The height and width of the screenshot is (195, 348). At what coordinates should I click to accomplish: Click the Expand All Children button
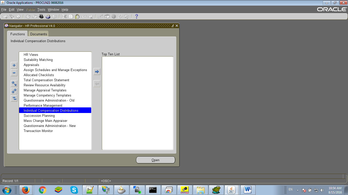14,83
